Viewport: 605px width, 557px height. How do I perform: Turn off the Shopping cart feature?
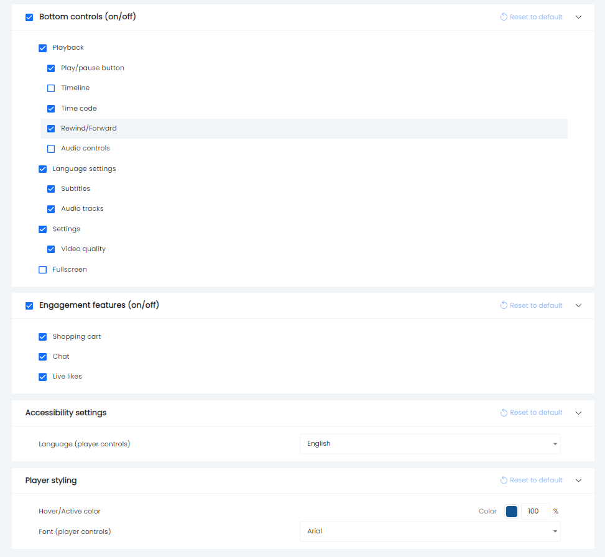(x=42, y=336)
